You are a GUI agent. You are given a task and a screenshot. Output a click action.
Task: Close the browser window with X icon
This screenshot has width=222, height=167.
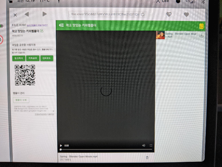coord(15,15)
